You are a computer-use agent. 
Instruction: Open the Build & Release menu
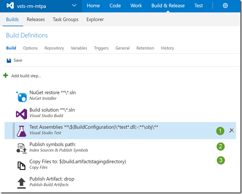tap(168, 6)
